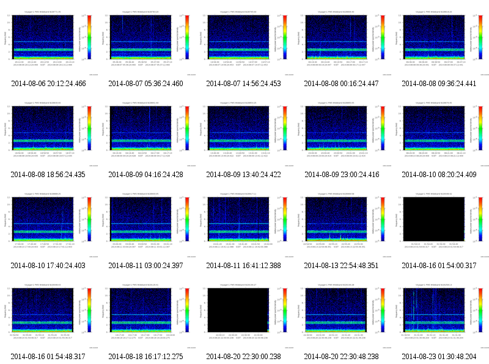Open spectrogram thumbnail dated 2014-08-16 01:54:48.317
Screen dimensions: 489x364
[49, 312]
